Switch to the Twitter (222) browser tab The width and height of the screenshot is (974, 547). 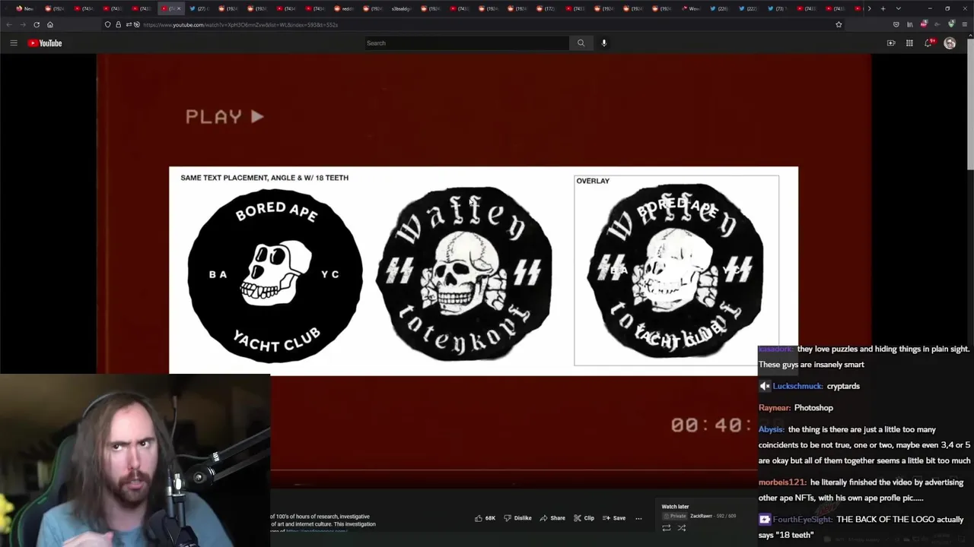point(747,8)
